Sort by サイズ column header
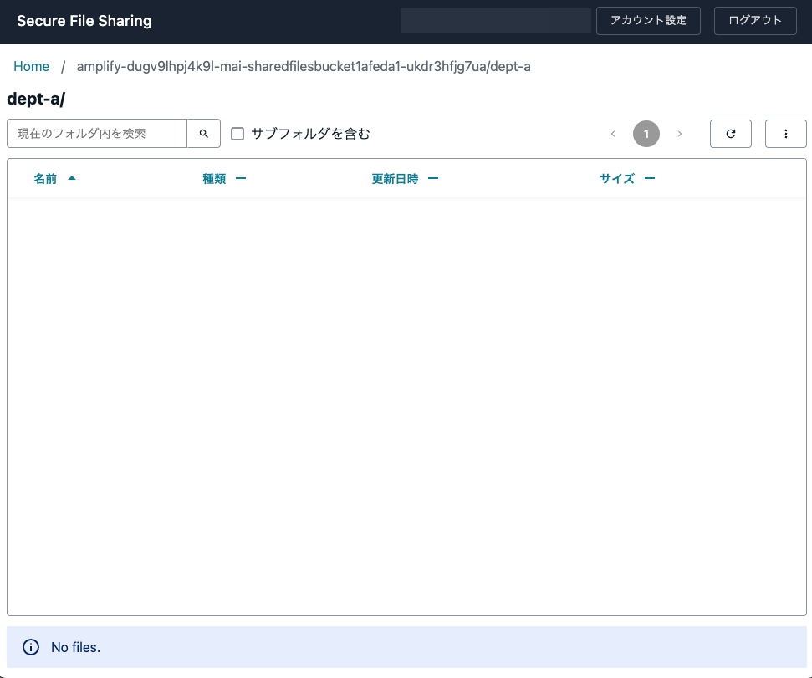This screenshot has width=812, height=678. (x=617, y=179)
